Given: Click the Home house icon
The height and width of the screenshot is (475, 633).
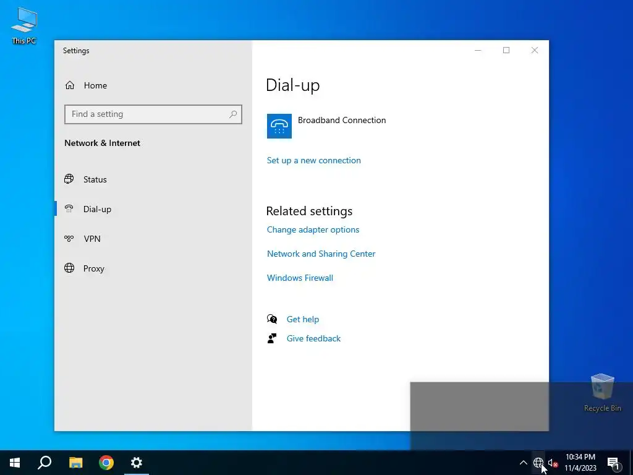Looking at the screenshot, I should (70, 85).
